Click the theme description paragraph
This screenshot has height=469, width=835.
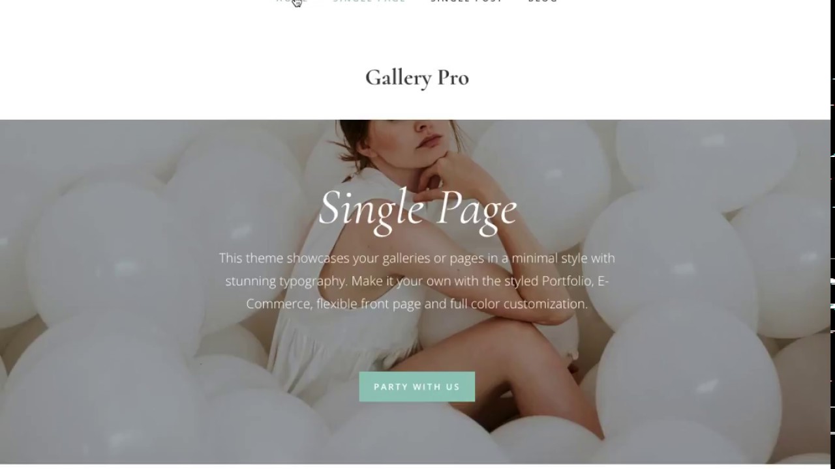[417, 281]
